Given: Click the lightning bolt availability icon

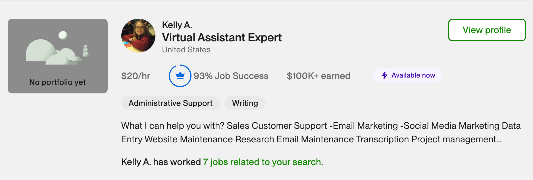Looking at the screenshot, I should click(384, 75).
